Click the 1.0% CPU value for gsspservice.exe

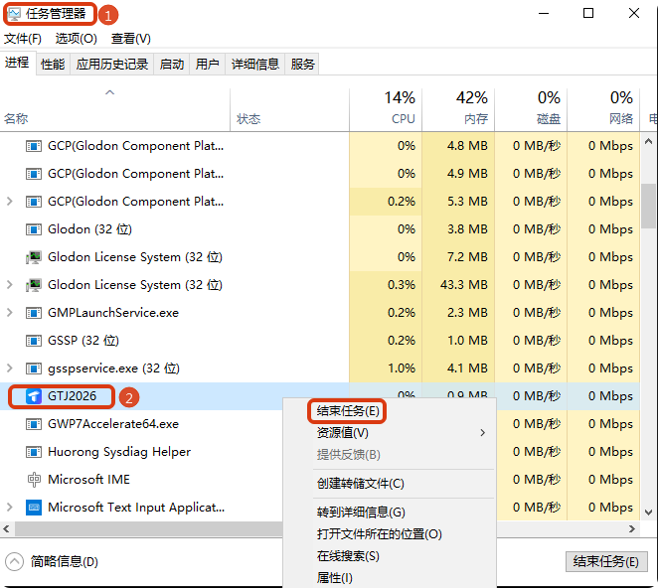pyautogui.click(x=402, y=368)
